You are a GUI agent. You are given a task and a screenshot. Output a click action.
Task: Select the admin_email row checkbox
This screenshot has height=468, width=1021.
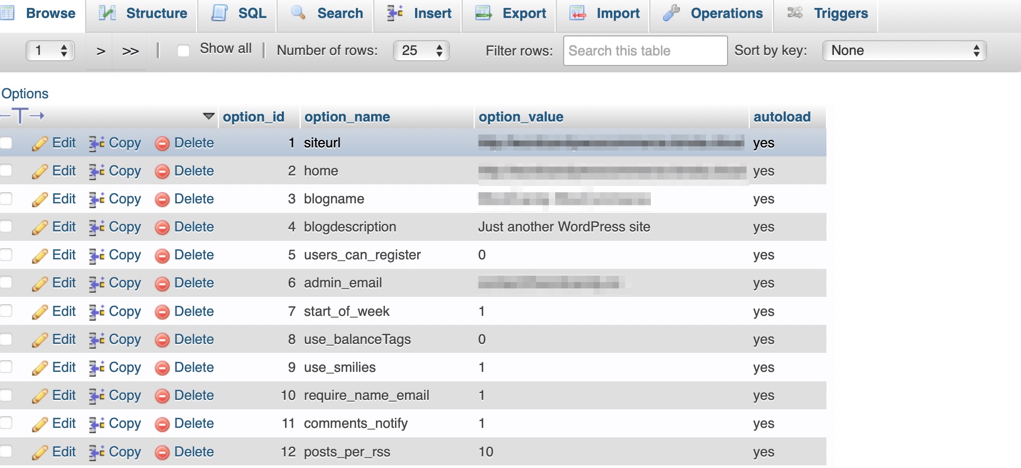pos(6,283)
